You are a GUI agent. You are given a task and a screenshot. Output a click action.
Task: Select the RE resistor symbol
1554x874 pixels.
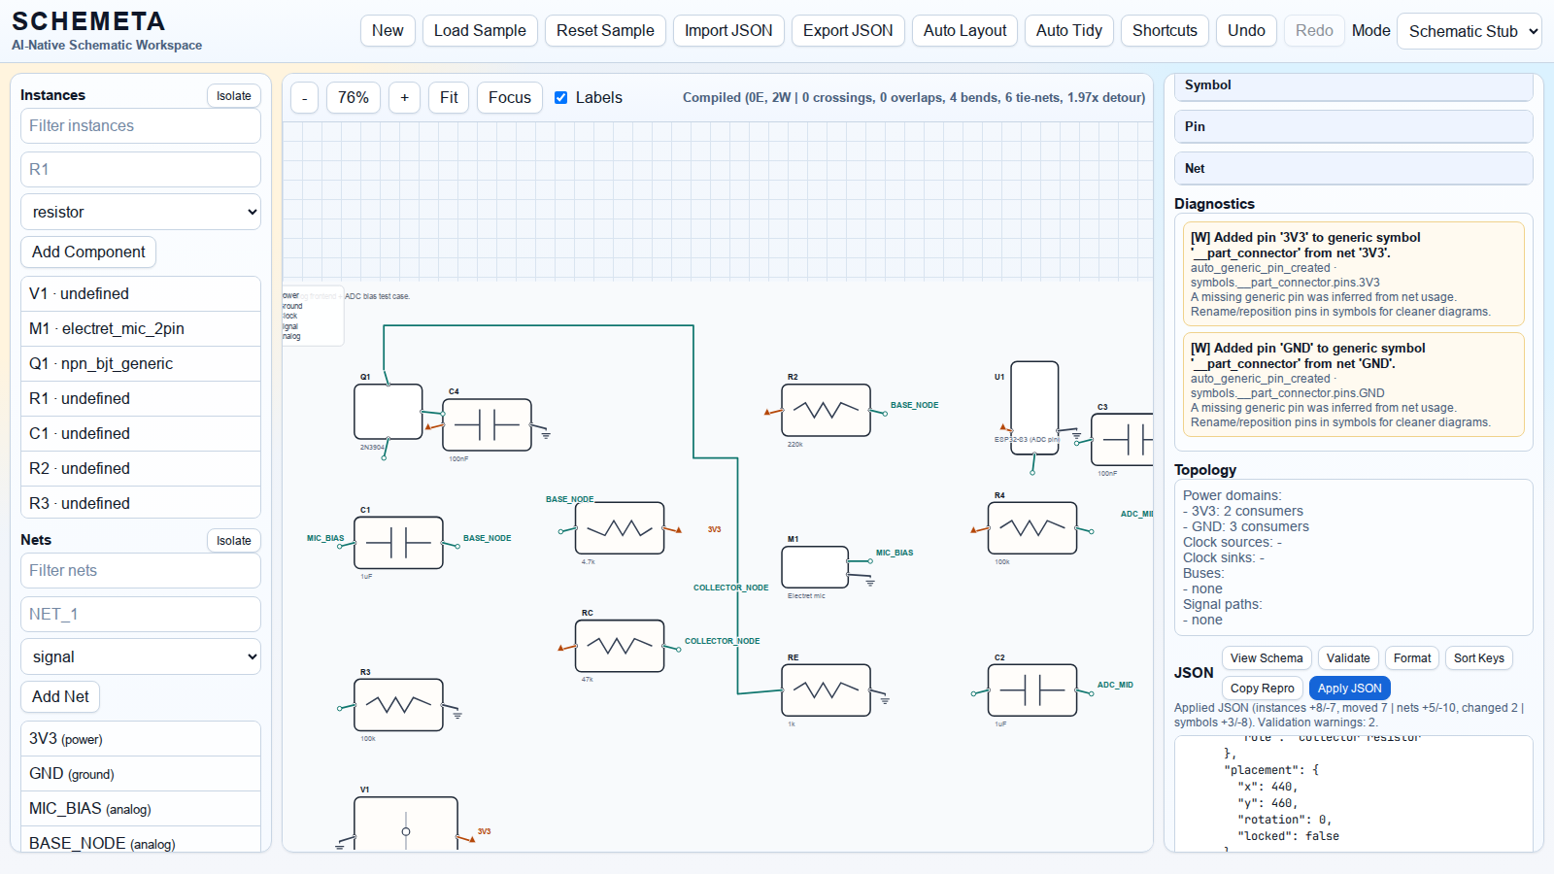(x=826, y=690)
